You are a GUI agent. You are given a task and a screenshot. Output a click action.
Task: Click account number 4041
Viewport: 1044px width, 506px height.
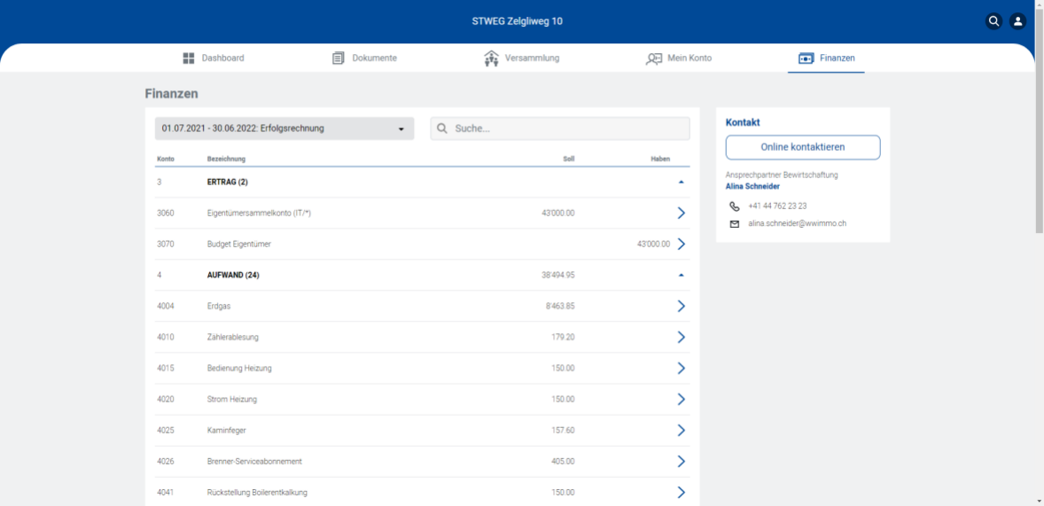pyautogui.click(x=166, y=493)
